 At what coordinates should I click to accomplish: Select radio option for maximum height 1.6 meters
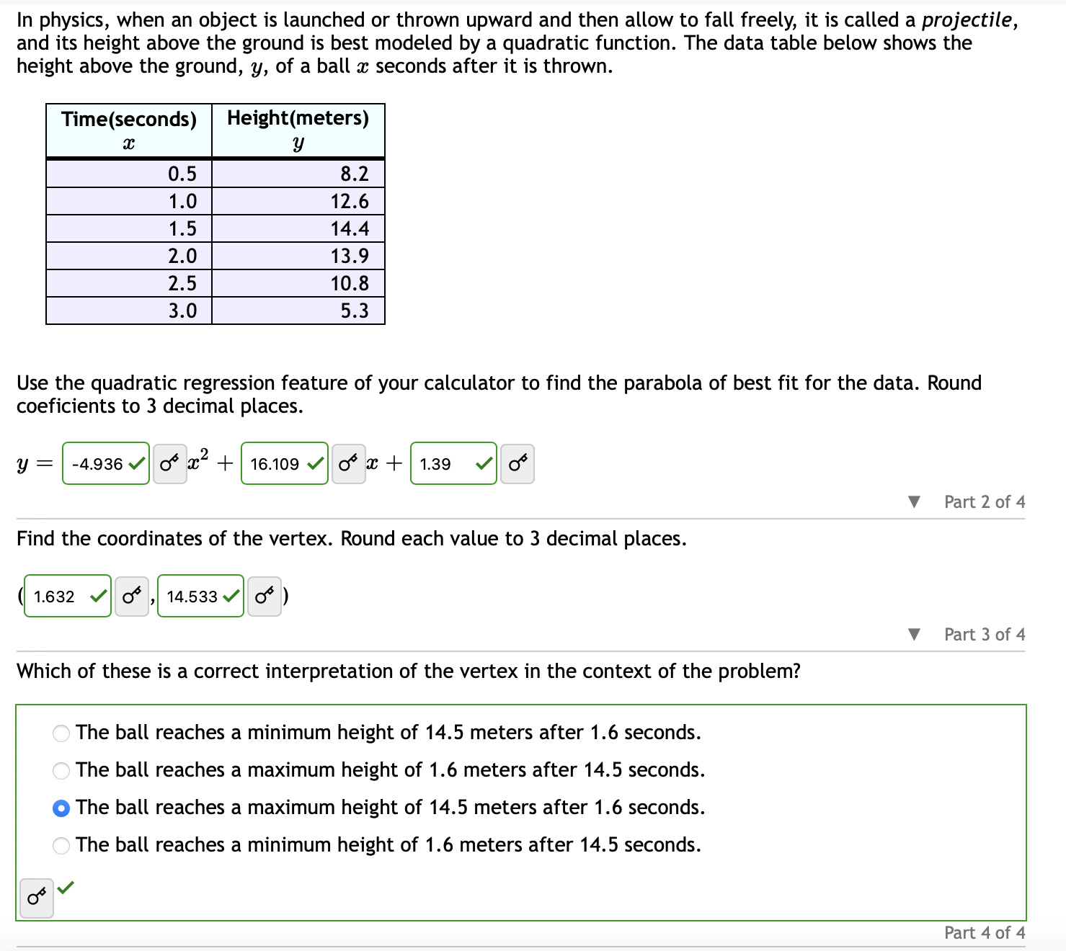pos(61,770)
